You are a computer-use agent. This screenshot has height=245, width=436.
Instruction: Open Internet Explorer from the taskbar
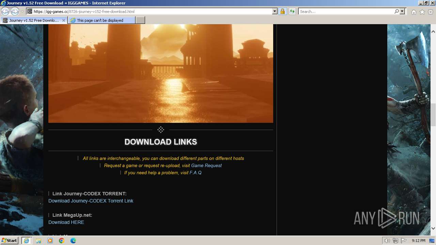click(26, 241)
